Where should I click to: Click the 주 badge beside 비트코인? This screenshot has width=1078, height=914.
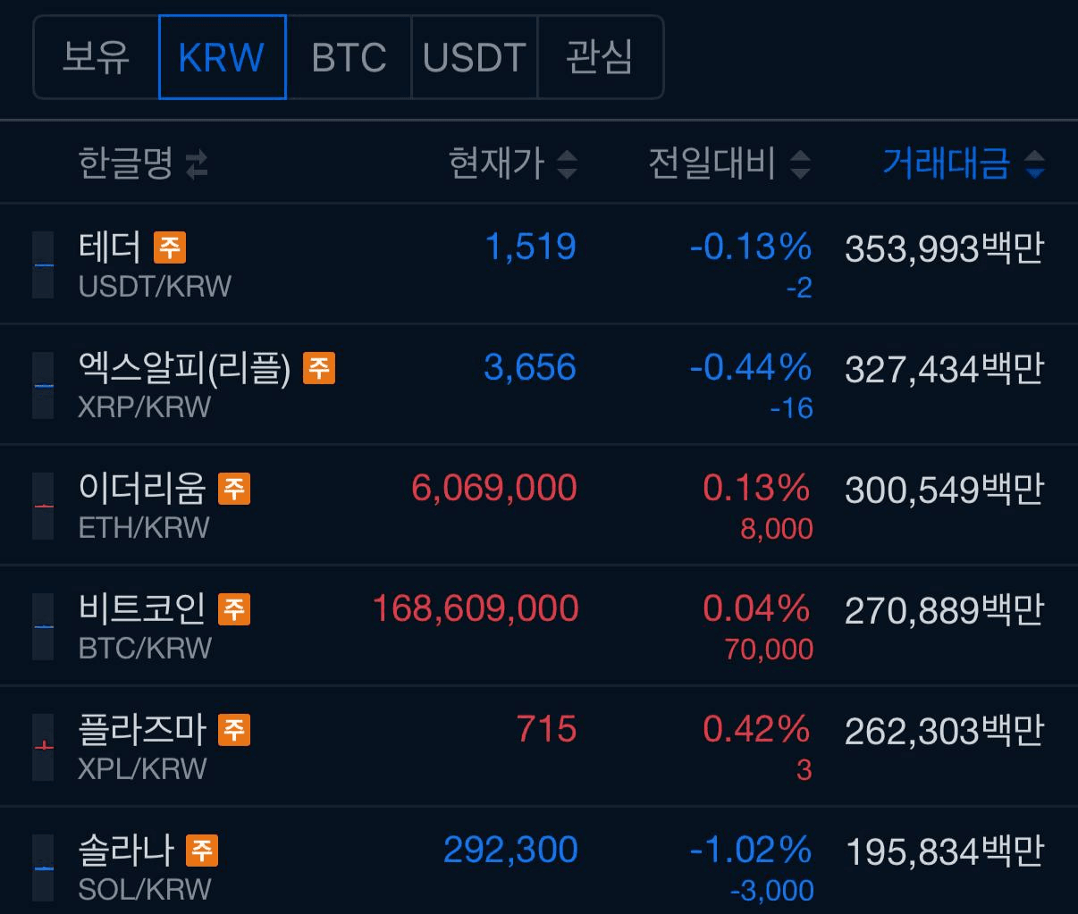pyautogui.click(x=234, y=608)
